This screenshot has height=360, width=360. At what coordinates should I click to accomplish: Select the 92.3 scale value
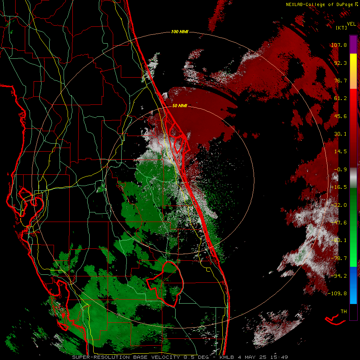340,63
